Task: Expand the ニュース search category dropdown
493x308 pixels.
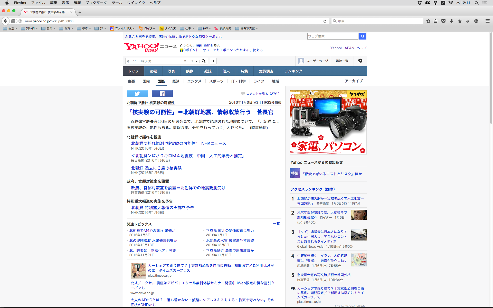Action: coord(191,61)
